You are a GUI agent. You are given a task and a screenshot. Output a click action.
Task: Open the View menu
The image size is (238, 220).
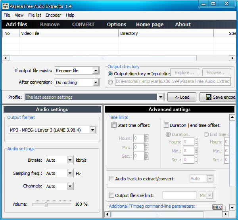19,15
